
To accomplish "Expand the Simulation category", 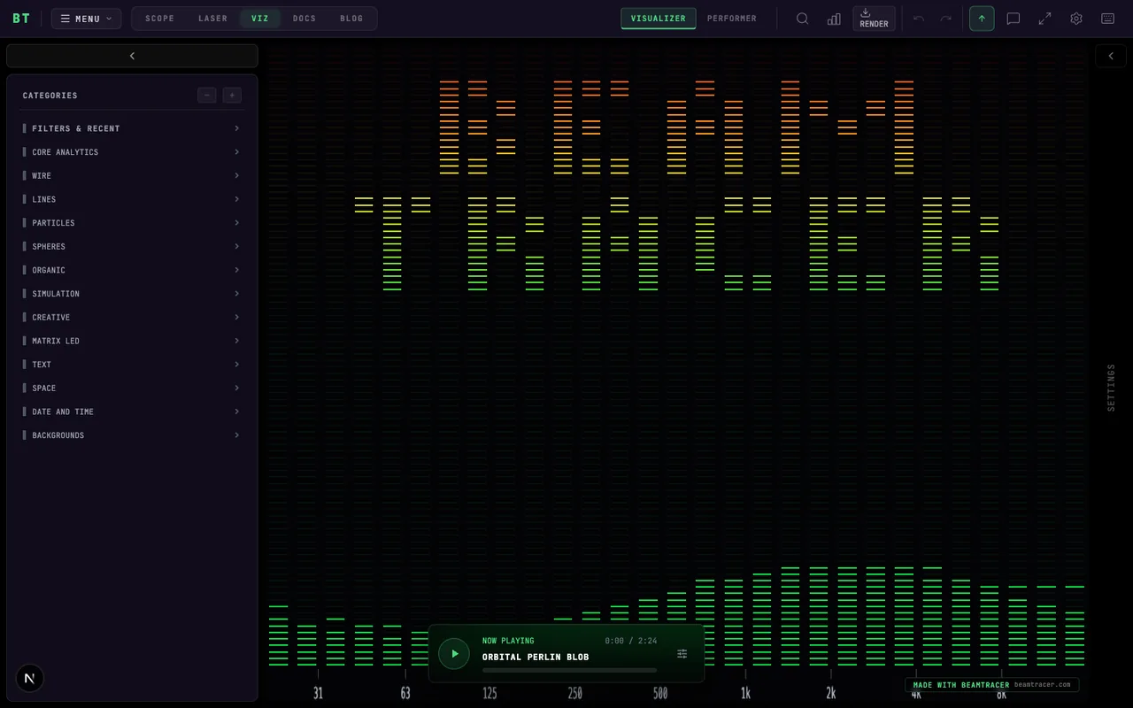I will coord(132,294).
